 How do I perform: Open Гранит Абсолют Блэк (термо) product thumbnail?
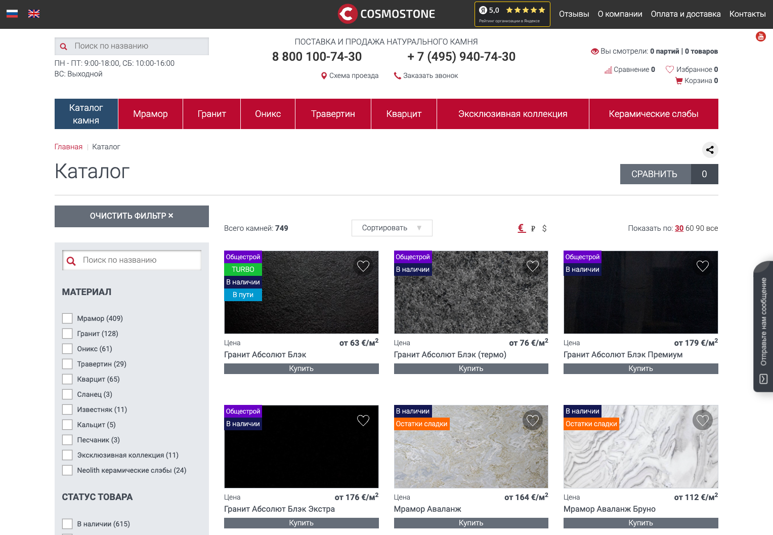[x=470, y=299]
